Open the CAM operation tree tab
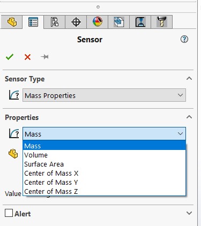 pyautogui.click(x=140, y=22)
